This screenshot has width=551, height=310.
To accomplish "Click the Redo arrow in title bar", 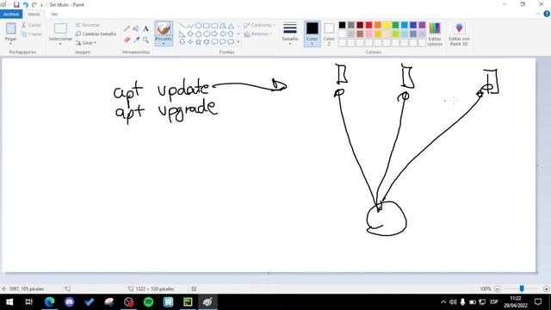I will click(34, 4).
